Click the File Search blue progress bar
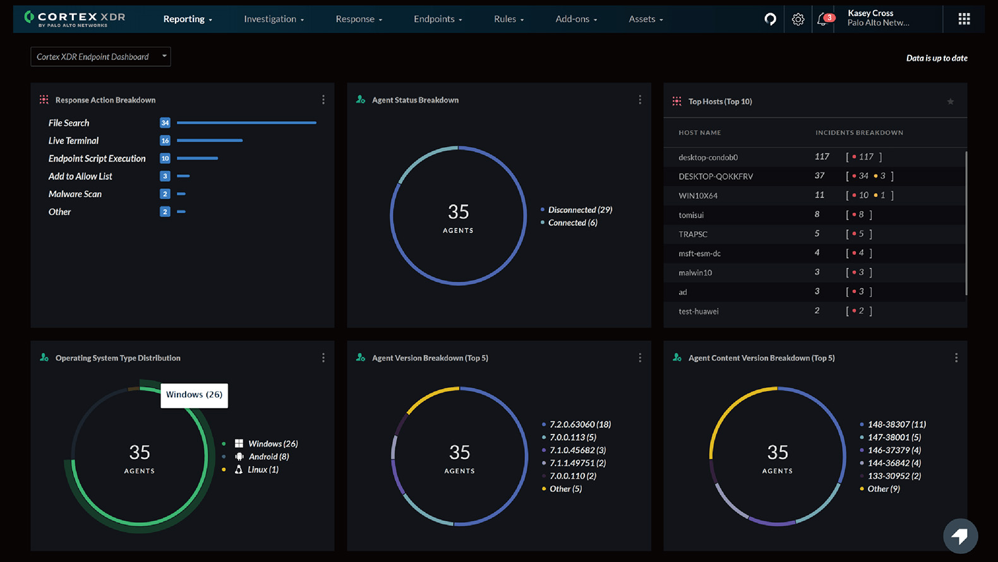Screen dimensions: 998x562 (246, 123)
